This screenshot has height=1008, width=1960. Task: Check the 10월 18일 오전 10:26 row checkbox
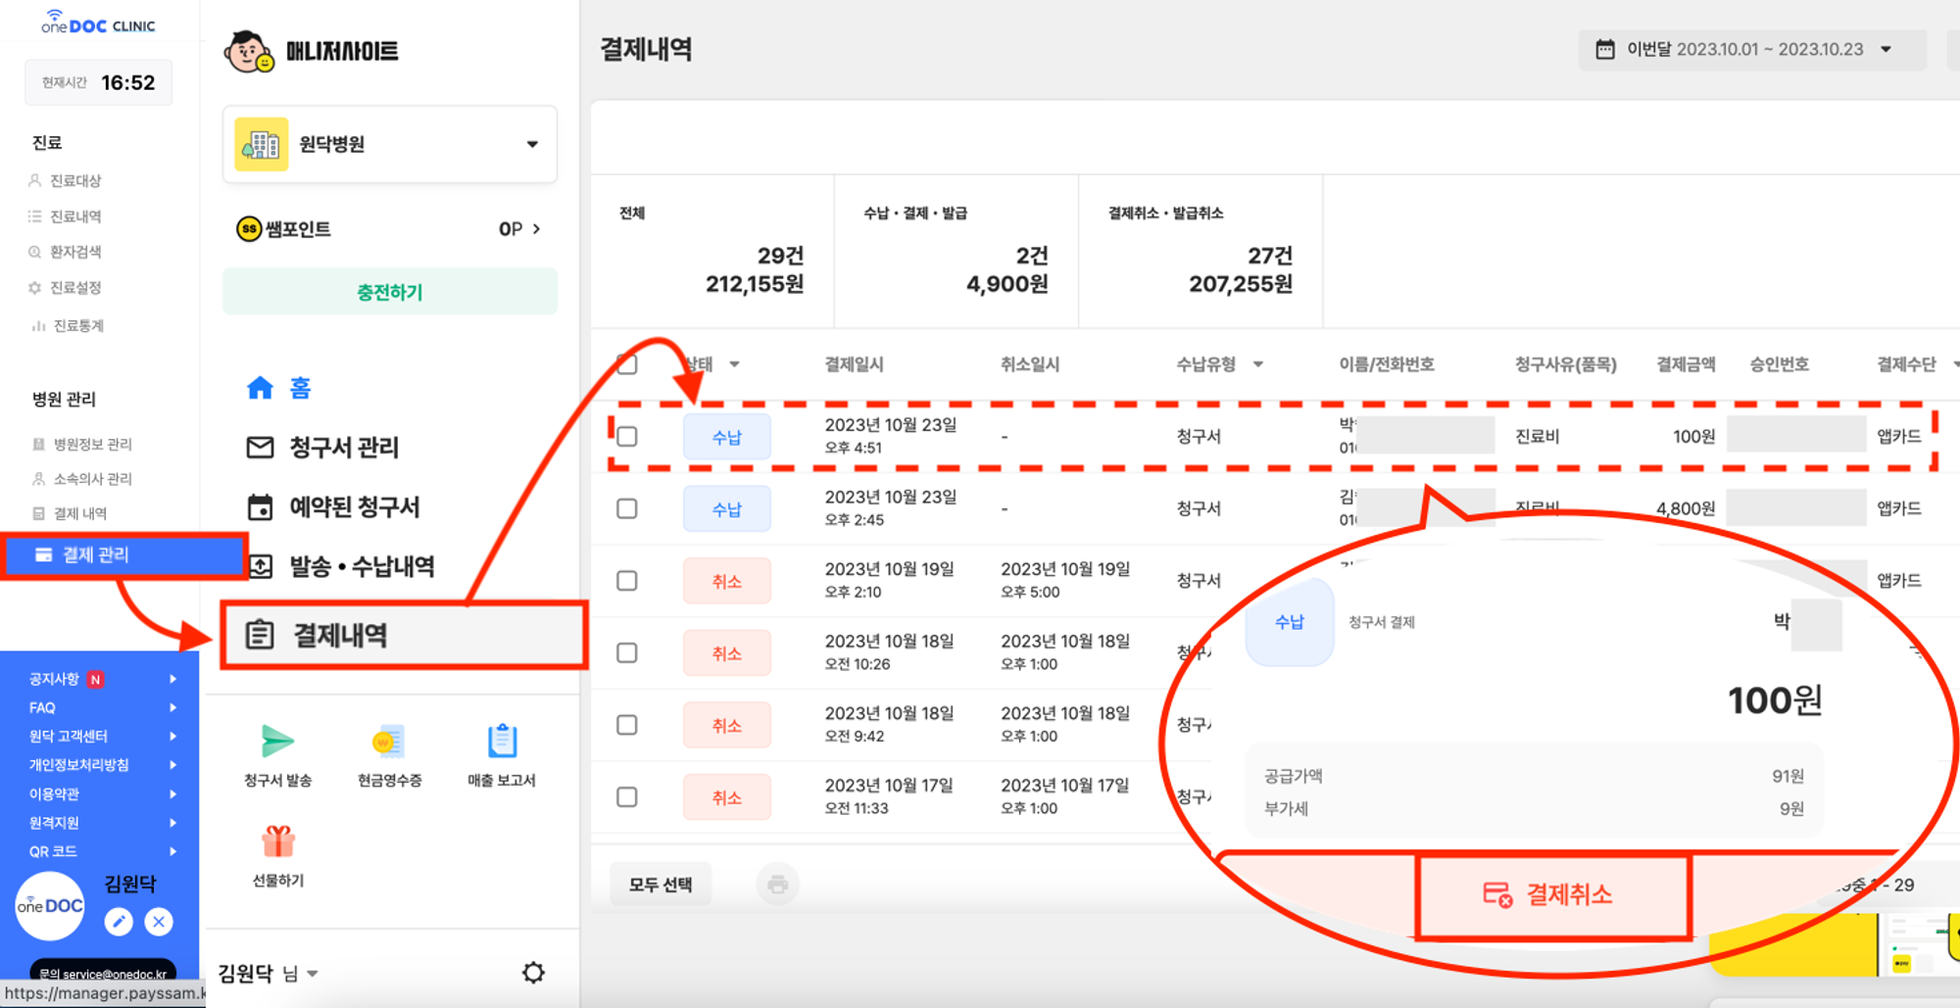pyautogui.click(x=627, y=652)
